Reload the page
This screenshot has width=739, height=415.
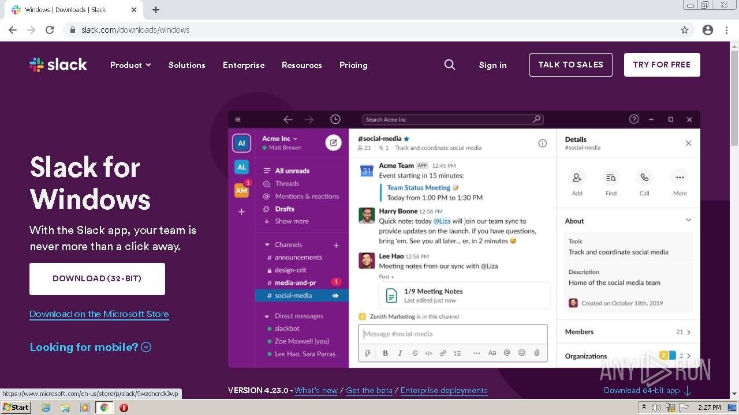(50, 30)
